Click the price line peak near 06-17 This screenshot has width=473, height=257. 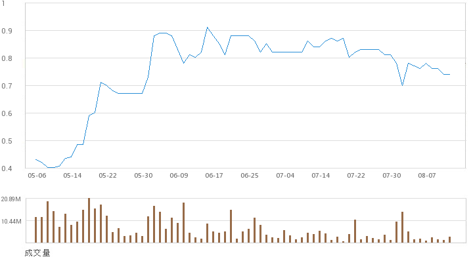pos(207,28)
